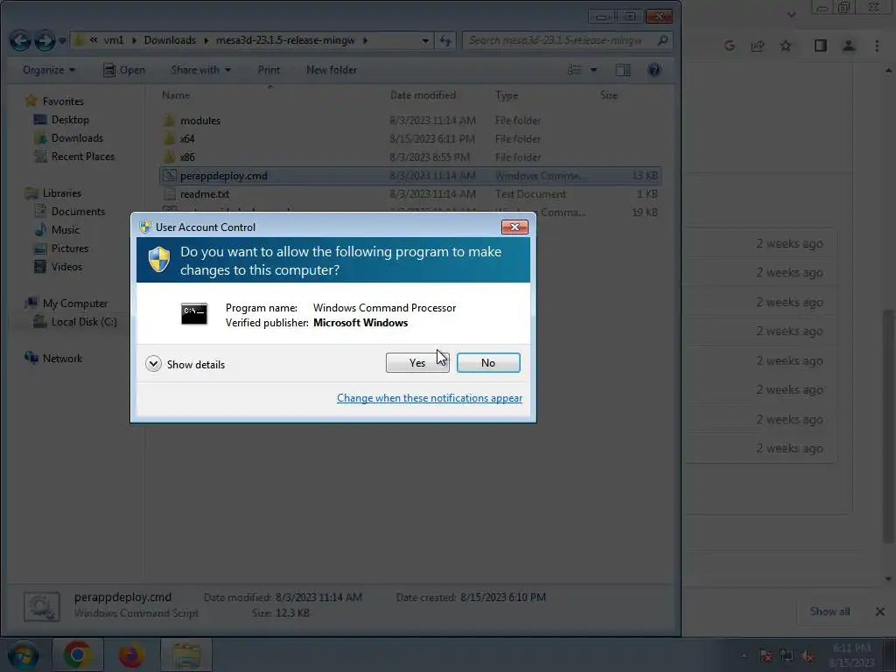The height and width of the screenshot is (672, 896).
Task: Open My Computer in navigation pane
Action: point(75,304)
